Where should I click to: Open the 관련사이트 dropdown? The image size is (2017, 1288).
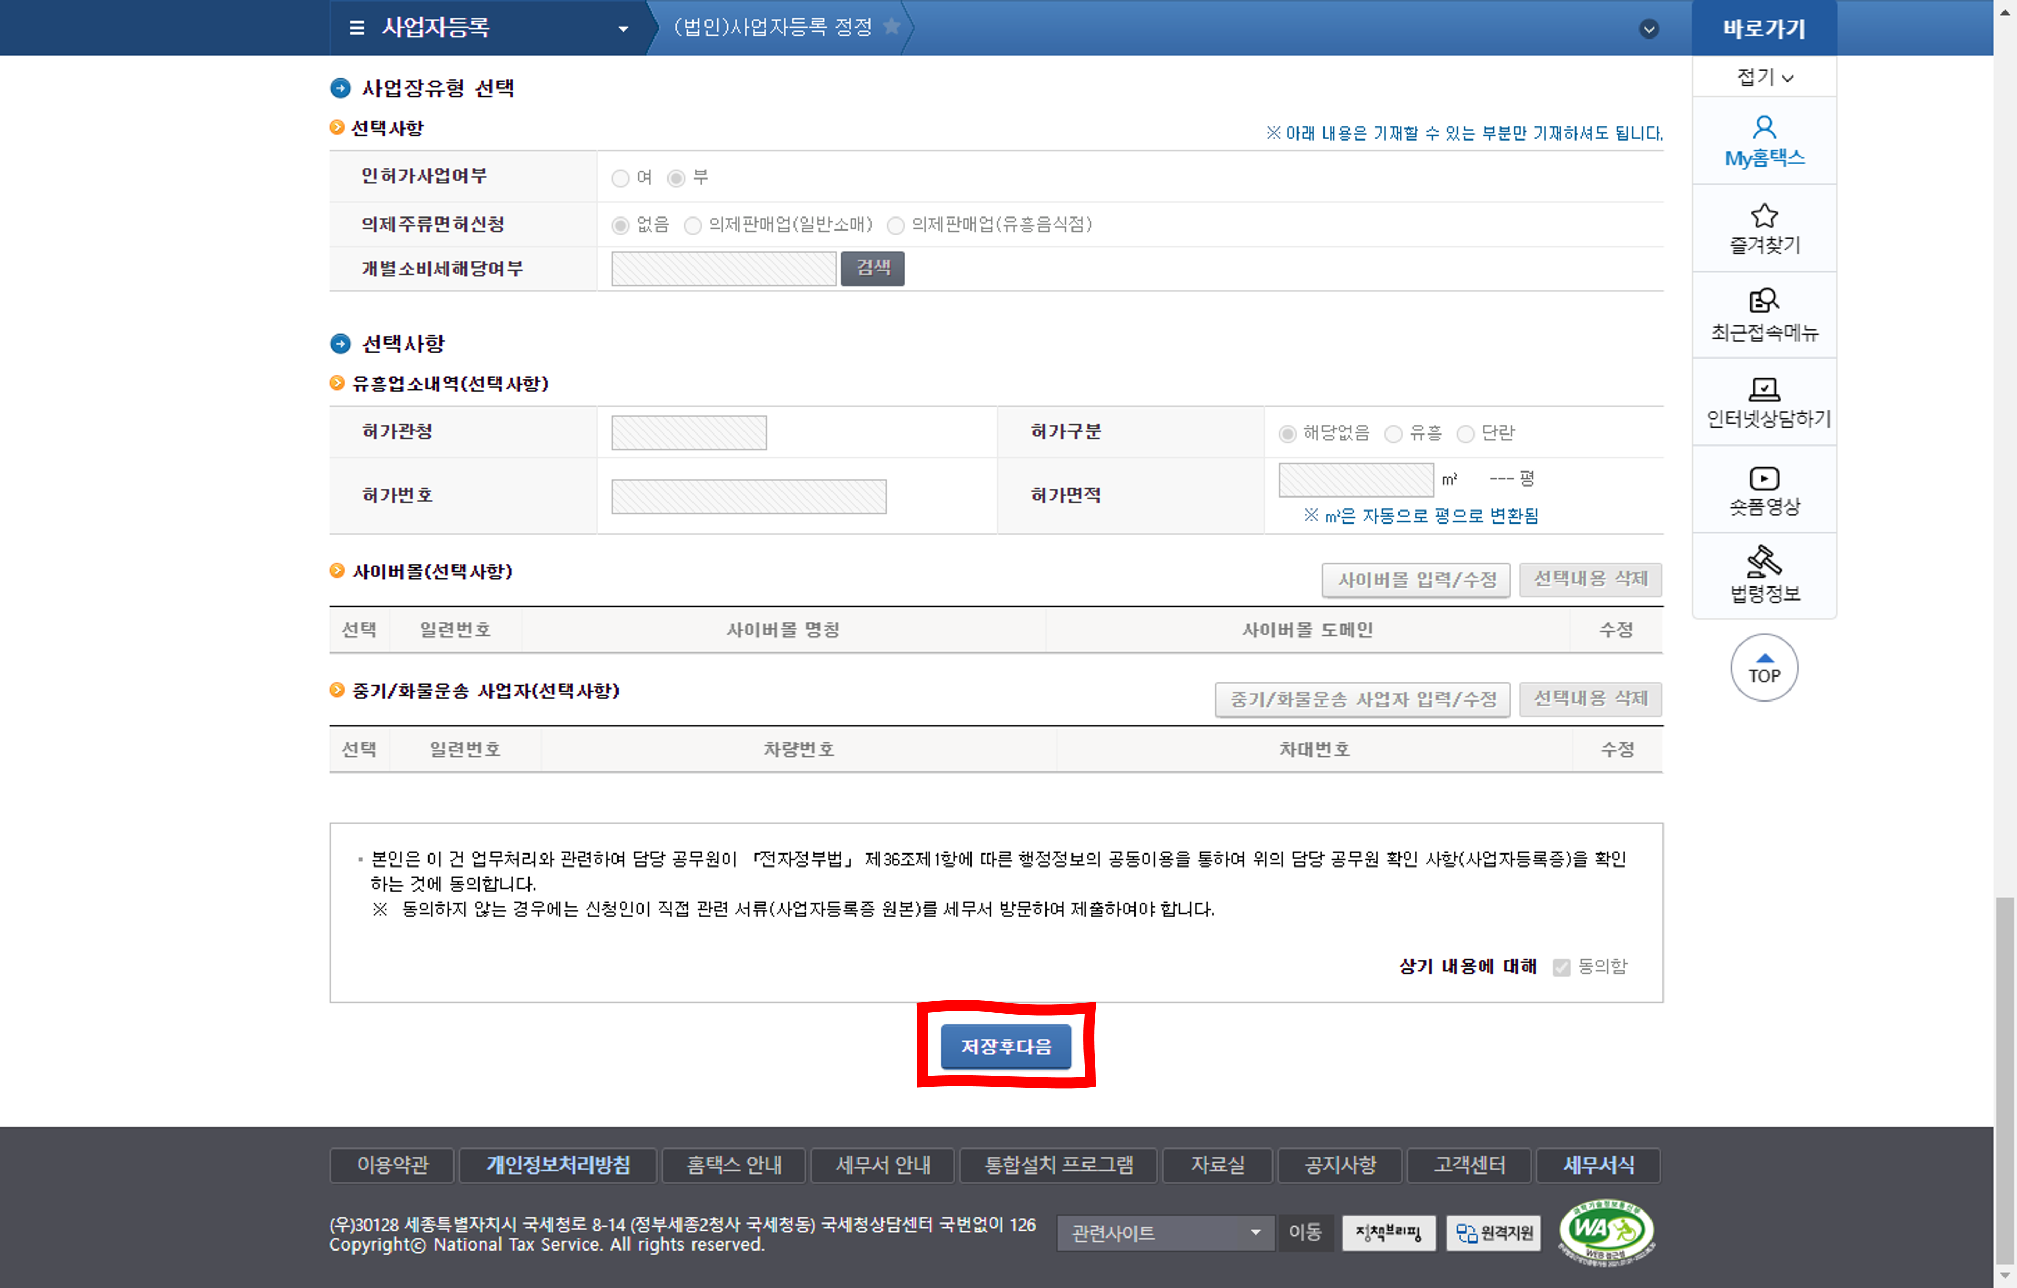click(x=1164, y=1233)
